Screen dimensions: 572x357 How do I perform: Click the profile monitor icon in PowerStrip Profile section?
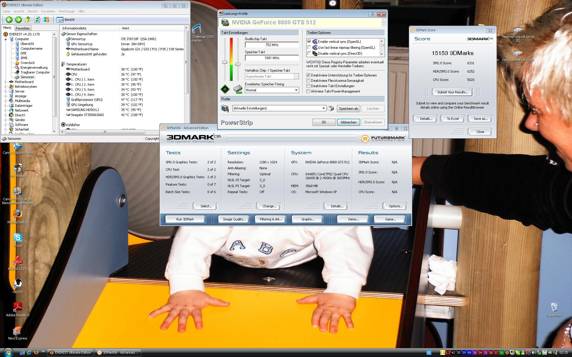(x=225, y=108)
